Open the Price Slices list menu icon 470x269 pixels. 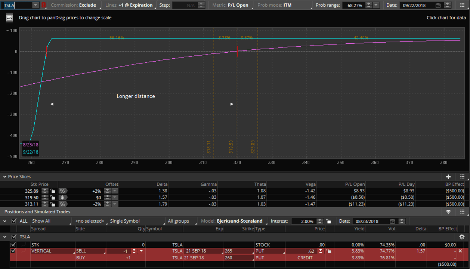click(x=462, y=177)
